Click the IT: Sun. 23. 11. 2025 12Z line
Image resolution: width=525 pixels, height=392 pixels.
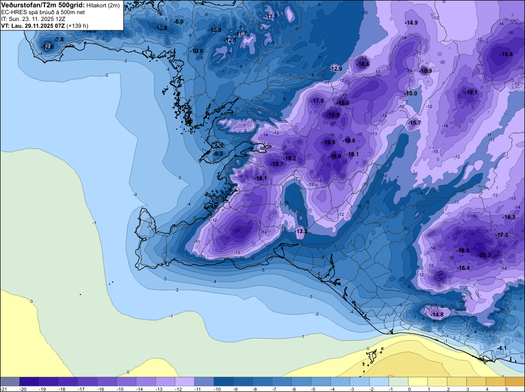point(33,19)
